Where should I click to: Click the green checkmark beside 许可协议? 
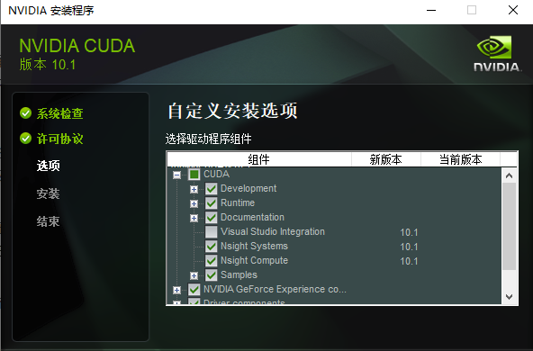pyautogui.click(x=25, y=139)
